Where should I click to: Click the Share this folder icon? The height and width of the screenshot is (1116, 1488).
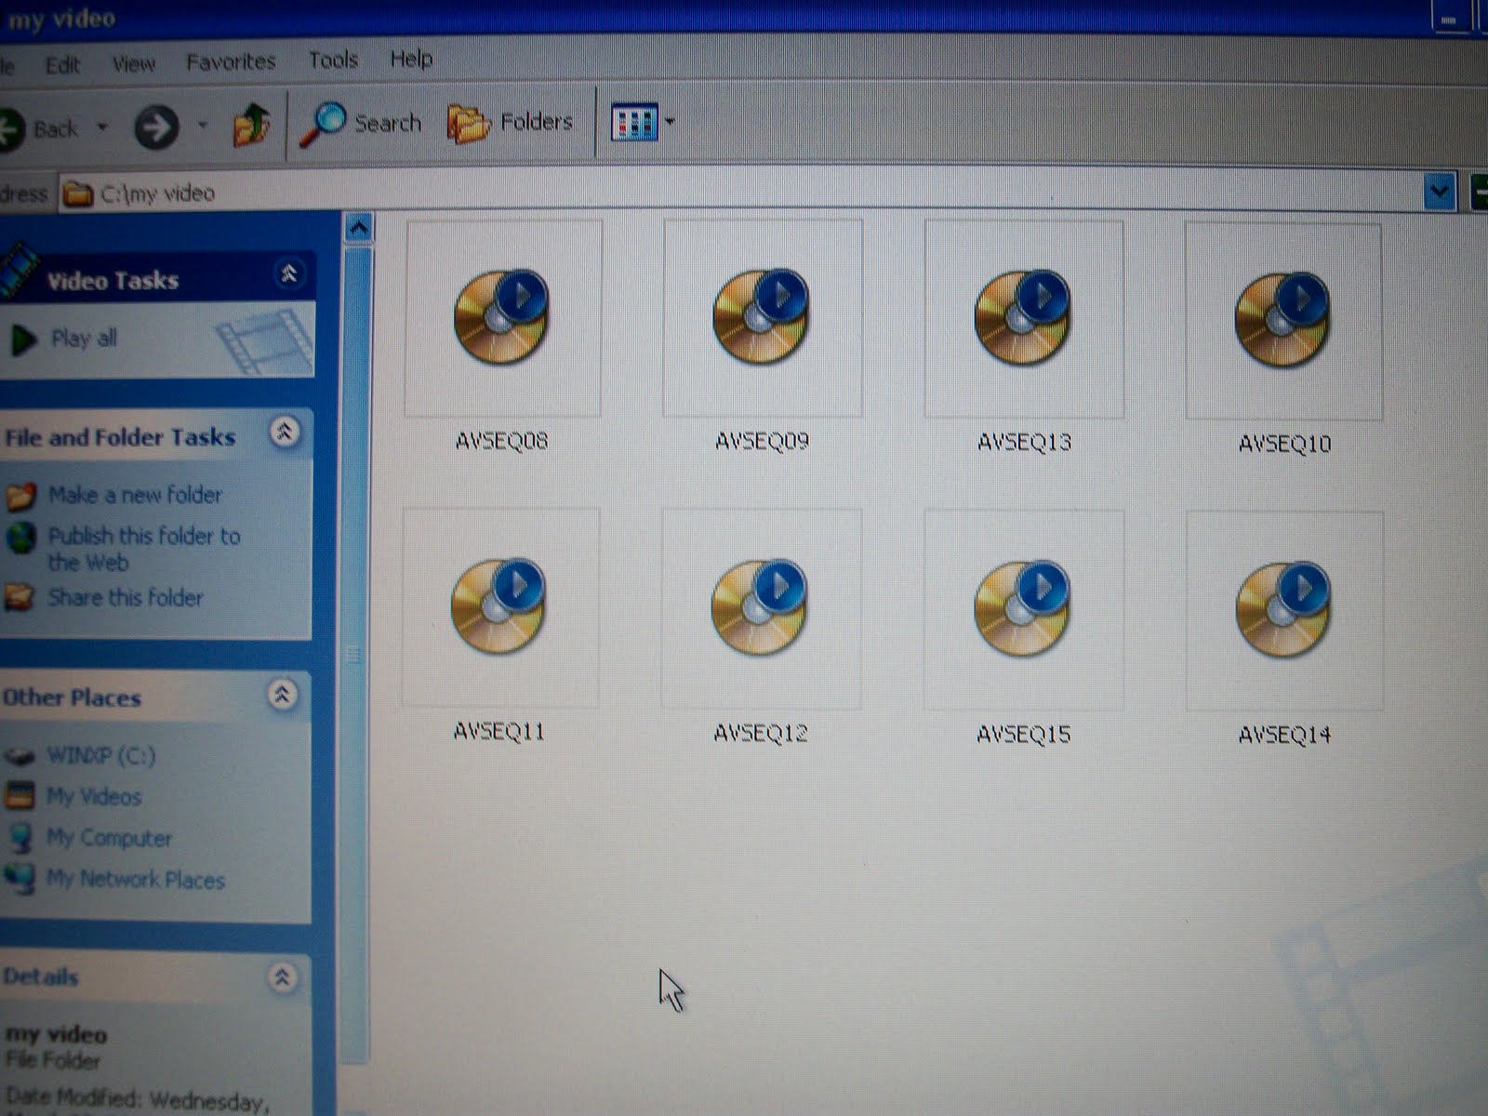[20, 596]
